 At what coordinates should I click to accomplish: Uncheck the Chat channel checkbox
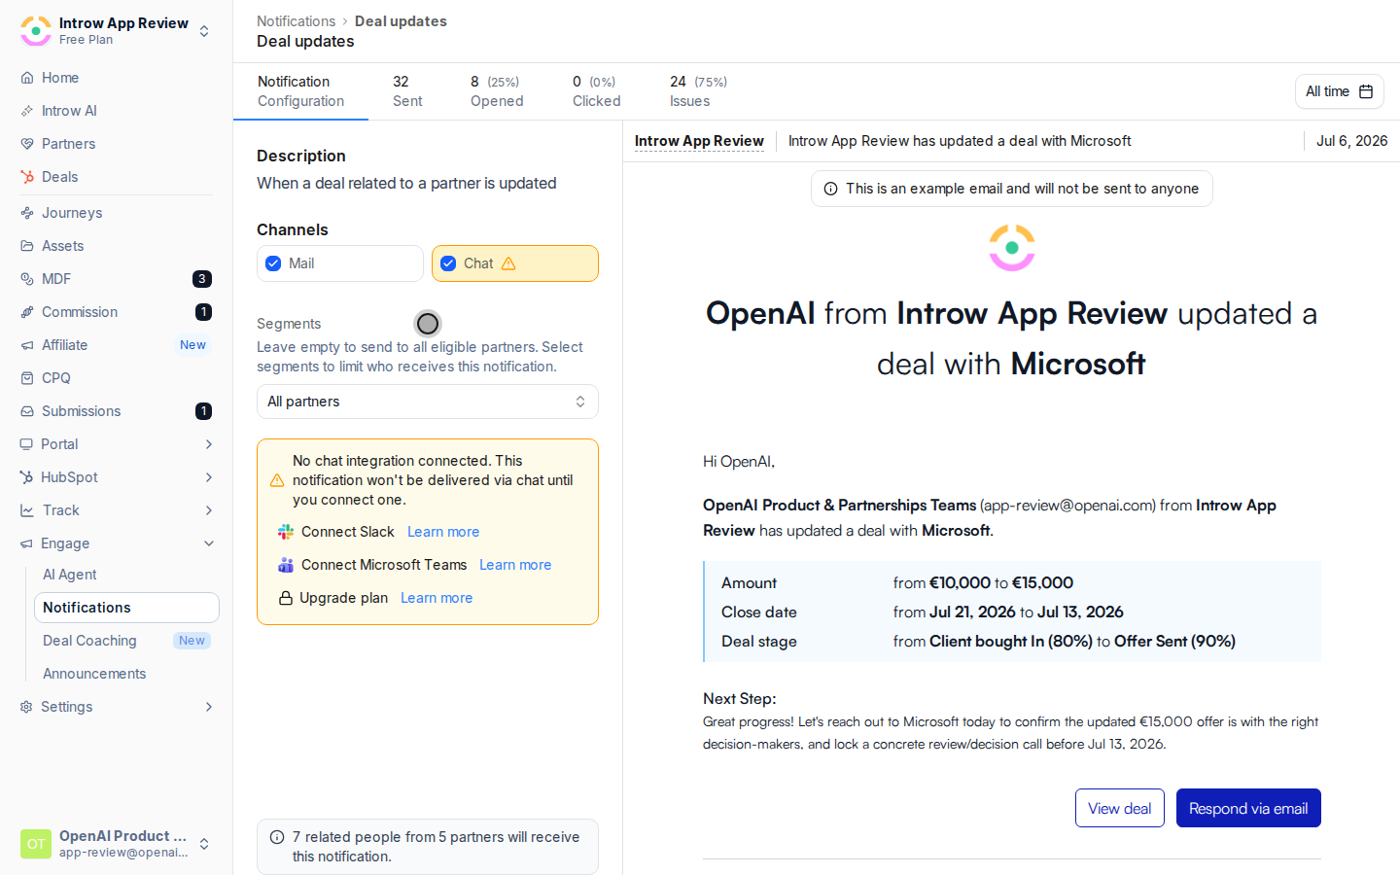click(x=448, y=263)
